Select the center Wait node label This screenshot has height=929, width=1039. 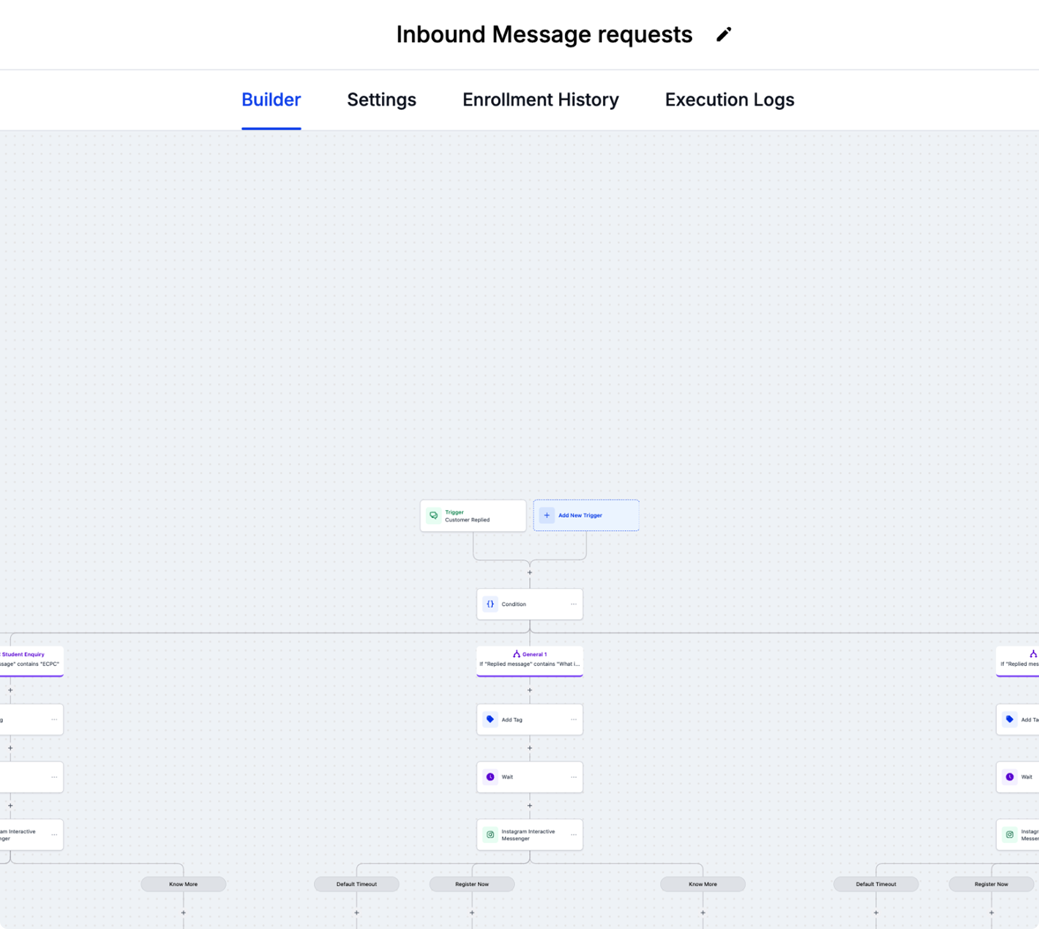[x=507, y=777]
